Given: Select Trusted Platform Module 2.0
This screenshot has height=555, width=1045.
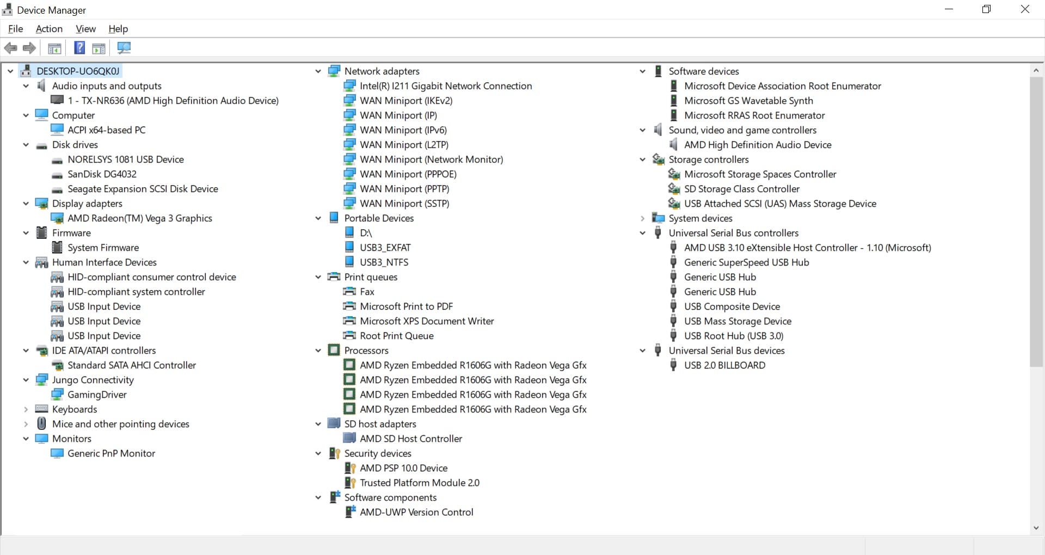Looking at the screenshot, I should (x=419, y=482).
